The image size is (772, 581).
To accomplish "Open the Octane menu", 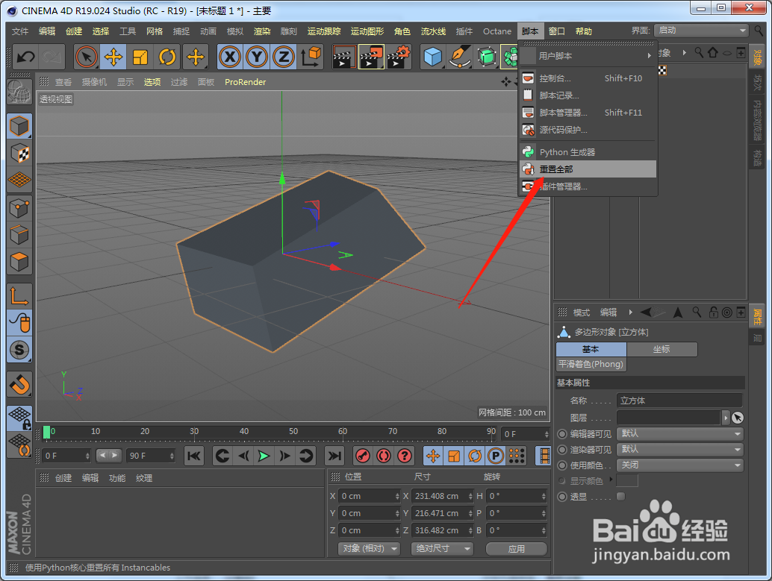I will click(x=497, y=31).
